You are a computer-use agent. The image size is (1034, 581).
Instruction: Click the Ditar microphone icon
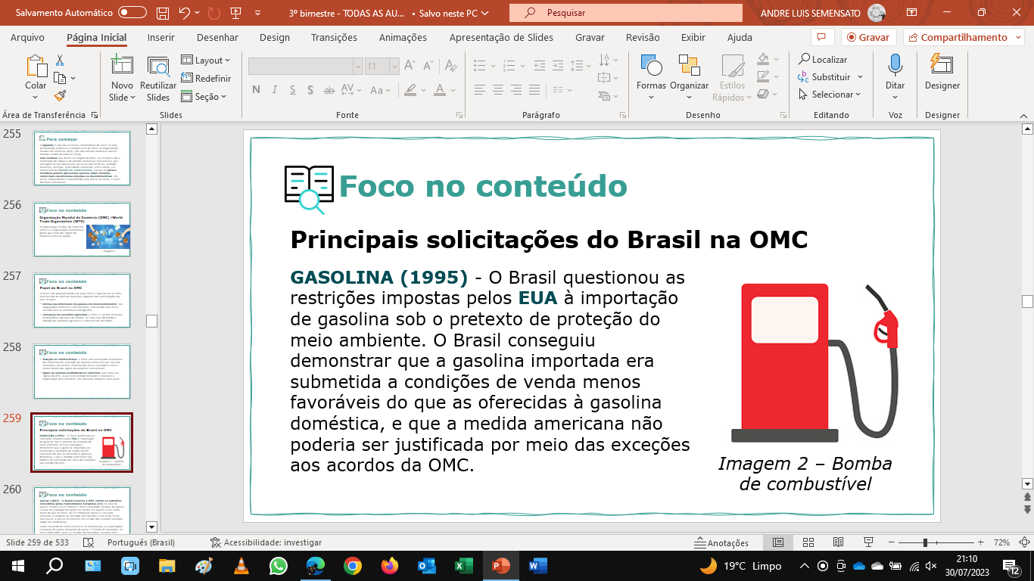click(x=895, y=67)
